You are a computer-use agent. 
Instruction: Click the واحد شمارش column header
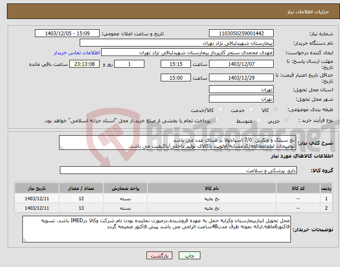pos(125,188)
